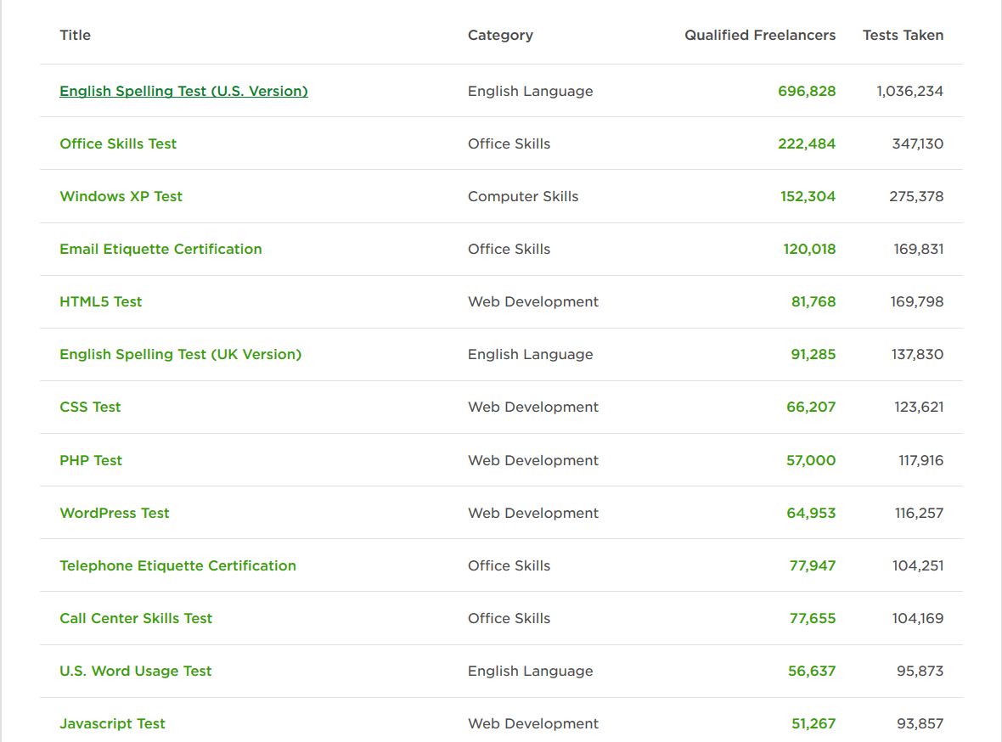
Task: Open Email Etiquette Certification test
Action: click(160, 249)
